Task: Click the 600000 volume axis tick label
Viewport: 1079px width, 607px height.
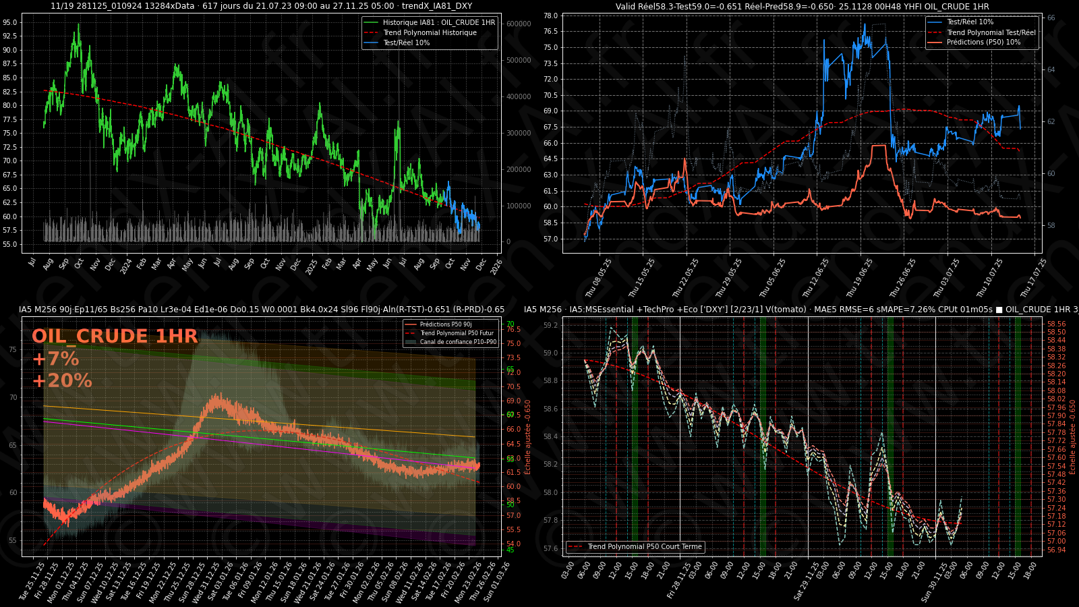Action: pos(519,24)
